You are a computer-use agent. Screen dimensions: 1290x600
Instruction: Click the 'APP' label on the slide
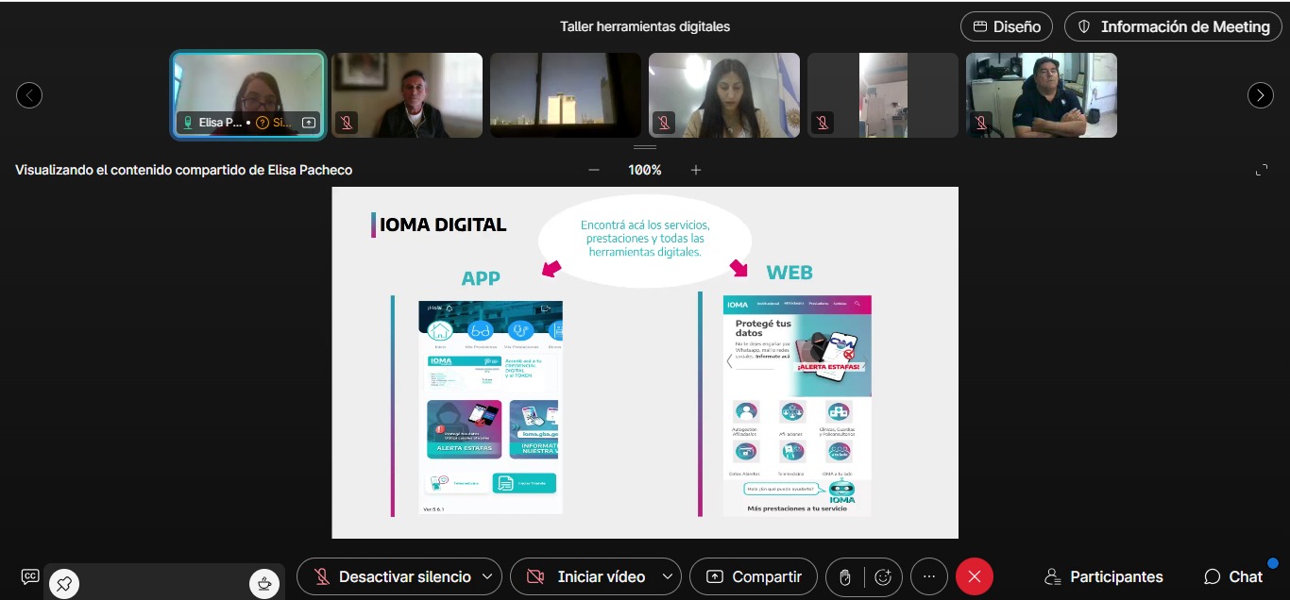tap(481, 278)
